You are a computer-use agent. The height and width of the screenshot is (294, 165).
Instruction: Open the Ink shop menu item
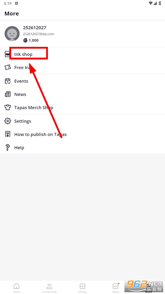82,54
